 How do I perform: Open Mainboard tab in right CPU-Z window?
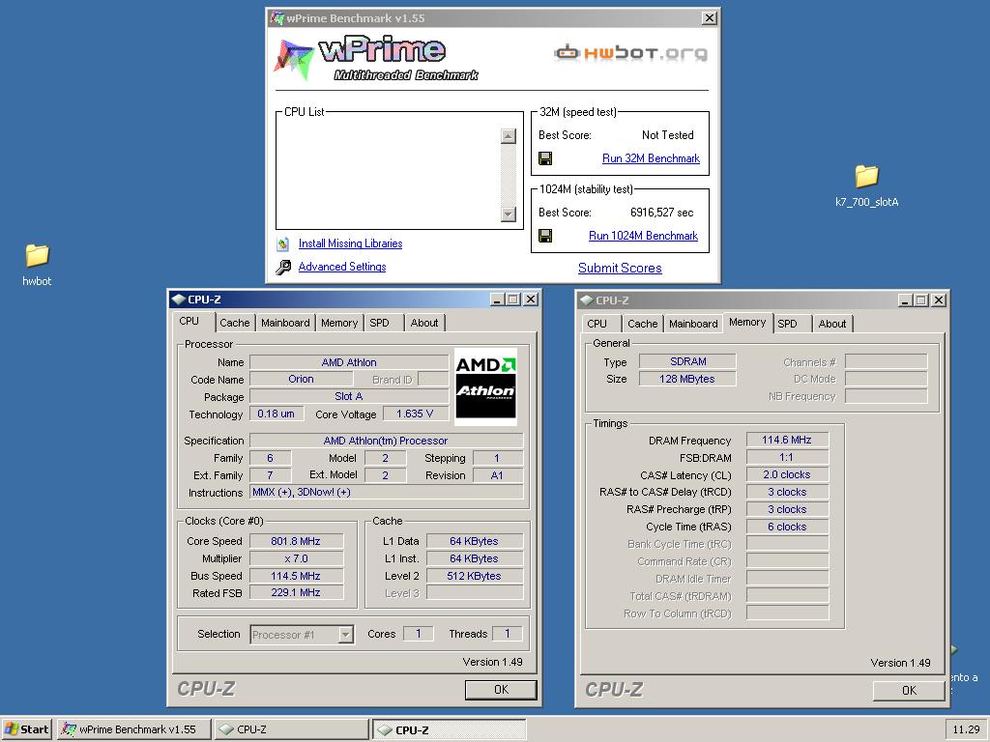coord(693,324)
